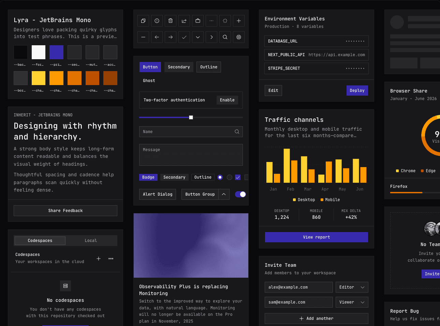
Task: Click the copy/duplicate icon button
Action: [143, 21]
